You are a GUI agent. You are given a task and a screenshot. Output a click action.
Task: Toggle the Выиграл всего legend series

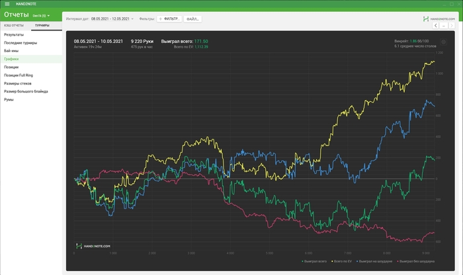314,261
